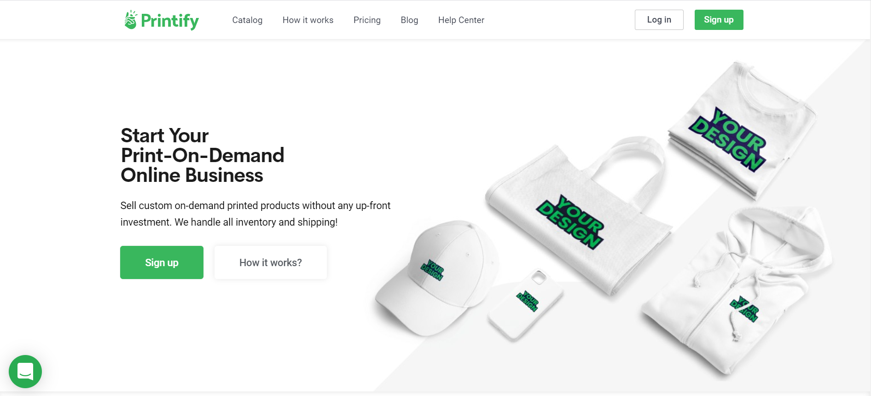Click the Sell custom on-demand description text

[x=255, y=214]
